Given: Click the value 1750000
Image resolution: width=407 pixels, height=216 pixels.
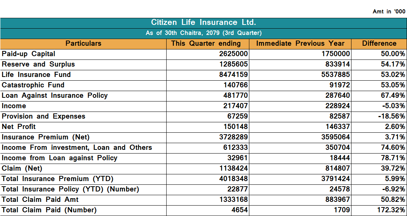Looking at the screenshot, I should point(337,54).
